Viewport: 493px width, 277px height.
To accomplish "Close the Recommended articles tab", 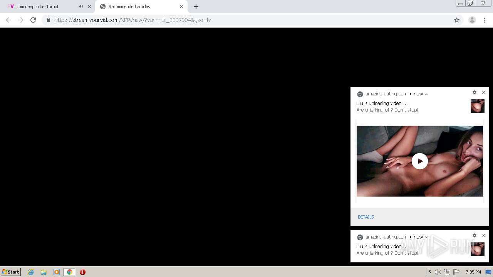I will point(181,7).
